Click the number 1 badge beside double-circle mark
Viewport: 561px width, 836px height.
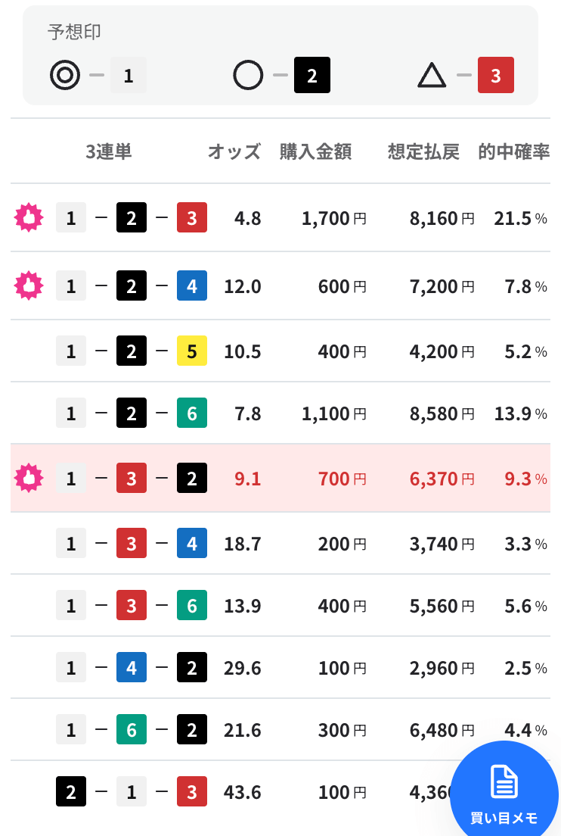click(129, 75)
